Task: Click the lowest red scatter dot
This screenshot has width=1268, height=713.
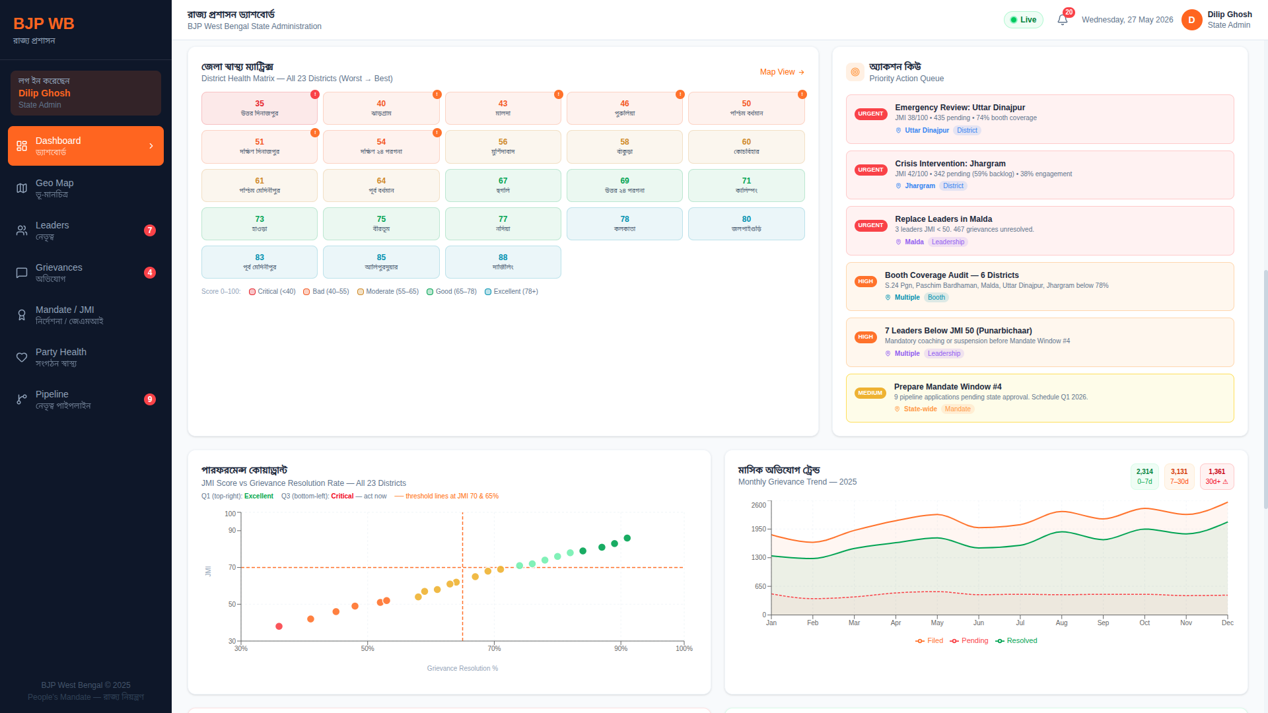Action: tap(279, 627)
